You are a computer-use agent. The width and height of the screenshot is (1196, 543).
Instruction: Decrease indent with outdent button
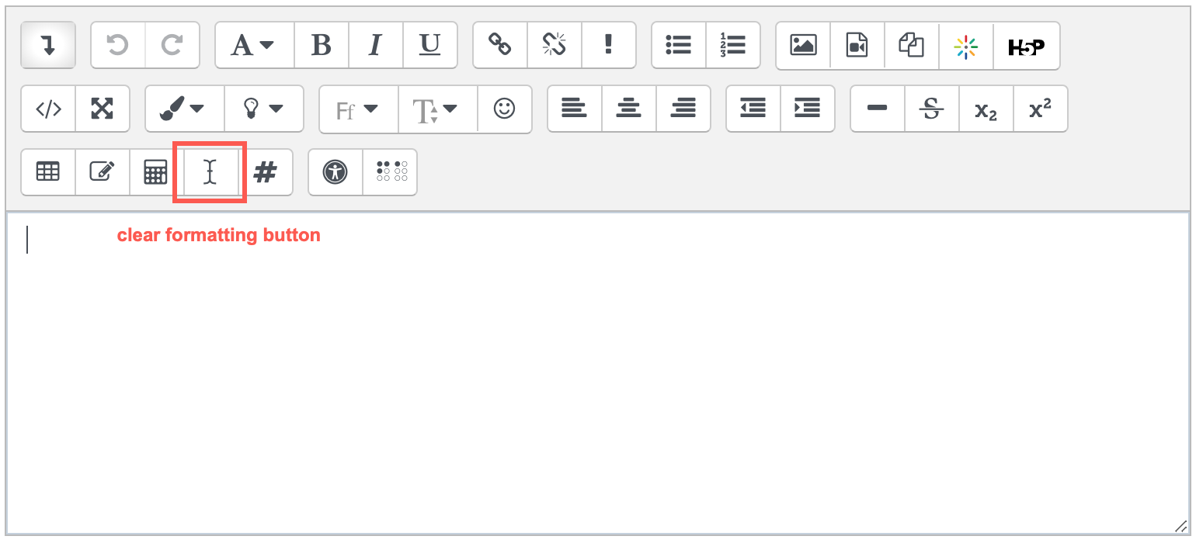pos(753,109)
